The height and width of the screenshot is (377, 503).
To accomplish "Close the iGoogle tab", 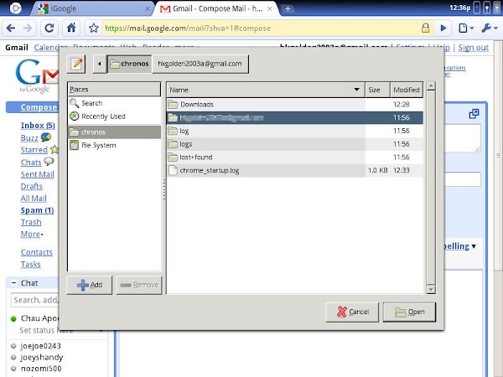I will tap(148, 9).
